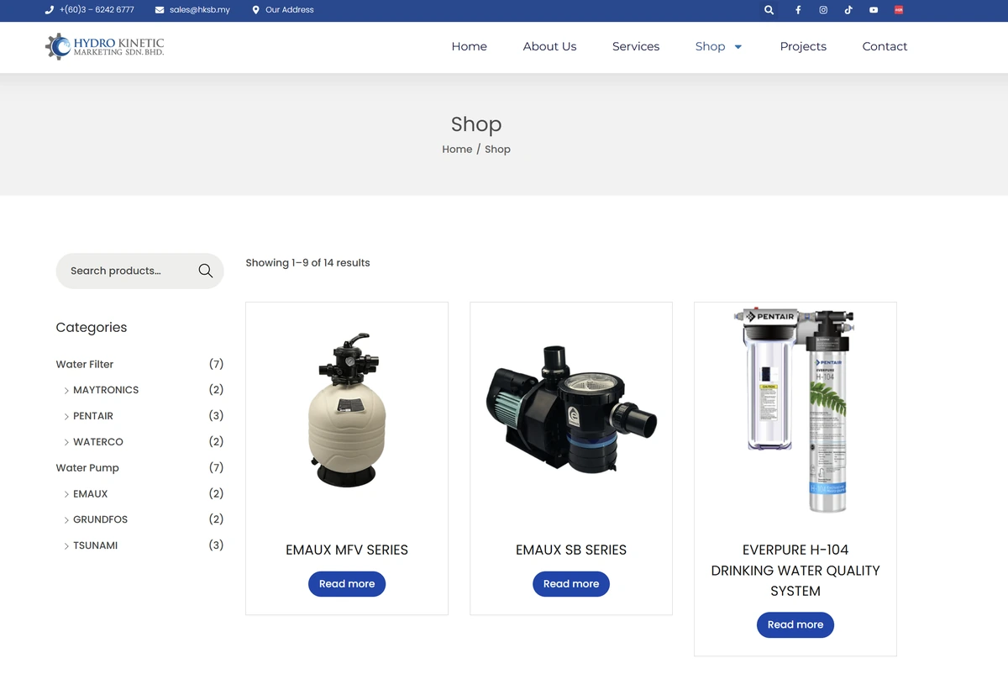The height and width of the screenshot is (674, 1008).
Task: Click the Hydro Kinetic Marketing logo
Action: point(104,46)
